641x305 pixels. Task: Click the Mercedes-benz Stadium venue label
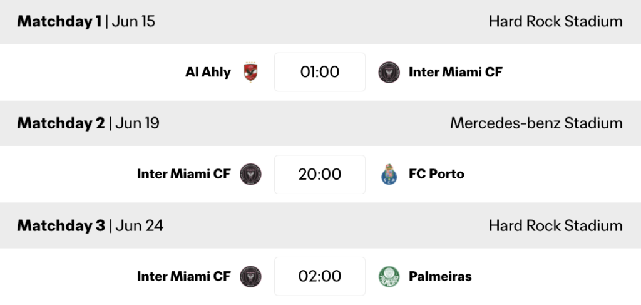click(x=536, y=123)
